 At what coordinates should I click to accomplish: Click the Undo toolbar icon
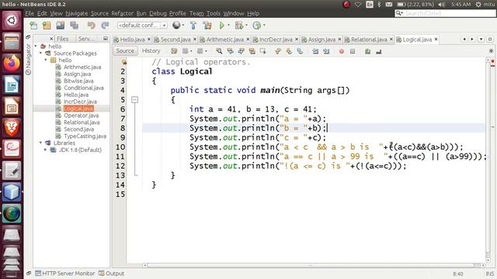pyautogui.click(x=92, y=26)
